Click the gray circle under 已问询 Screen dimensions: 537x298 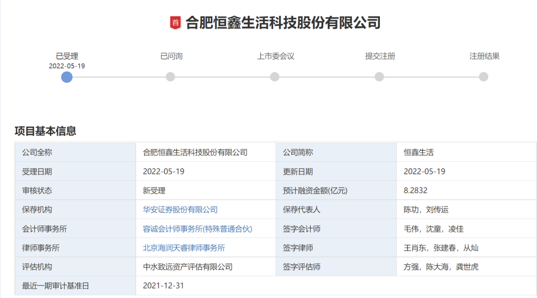click(171, 77)
